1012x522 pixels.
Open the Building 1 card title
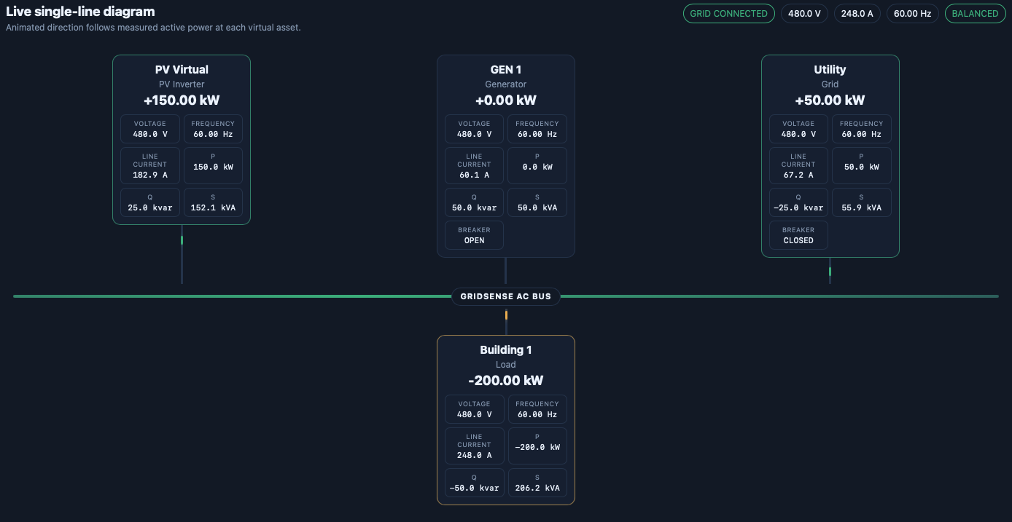506,350
